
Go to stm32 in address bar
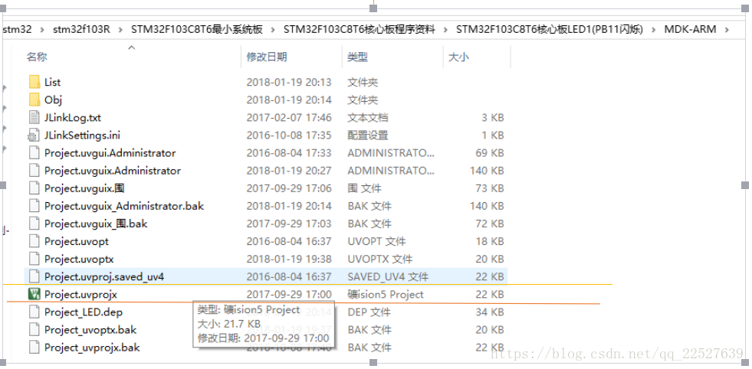pyautogui.click(x=17, y=29)
